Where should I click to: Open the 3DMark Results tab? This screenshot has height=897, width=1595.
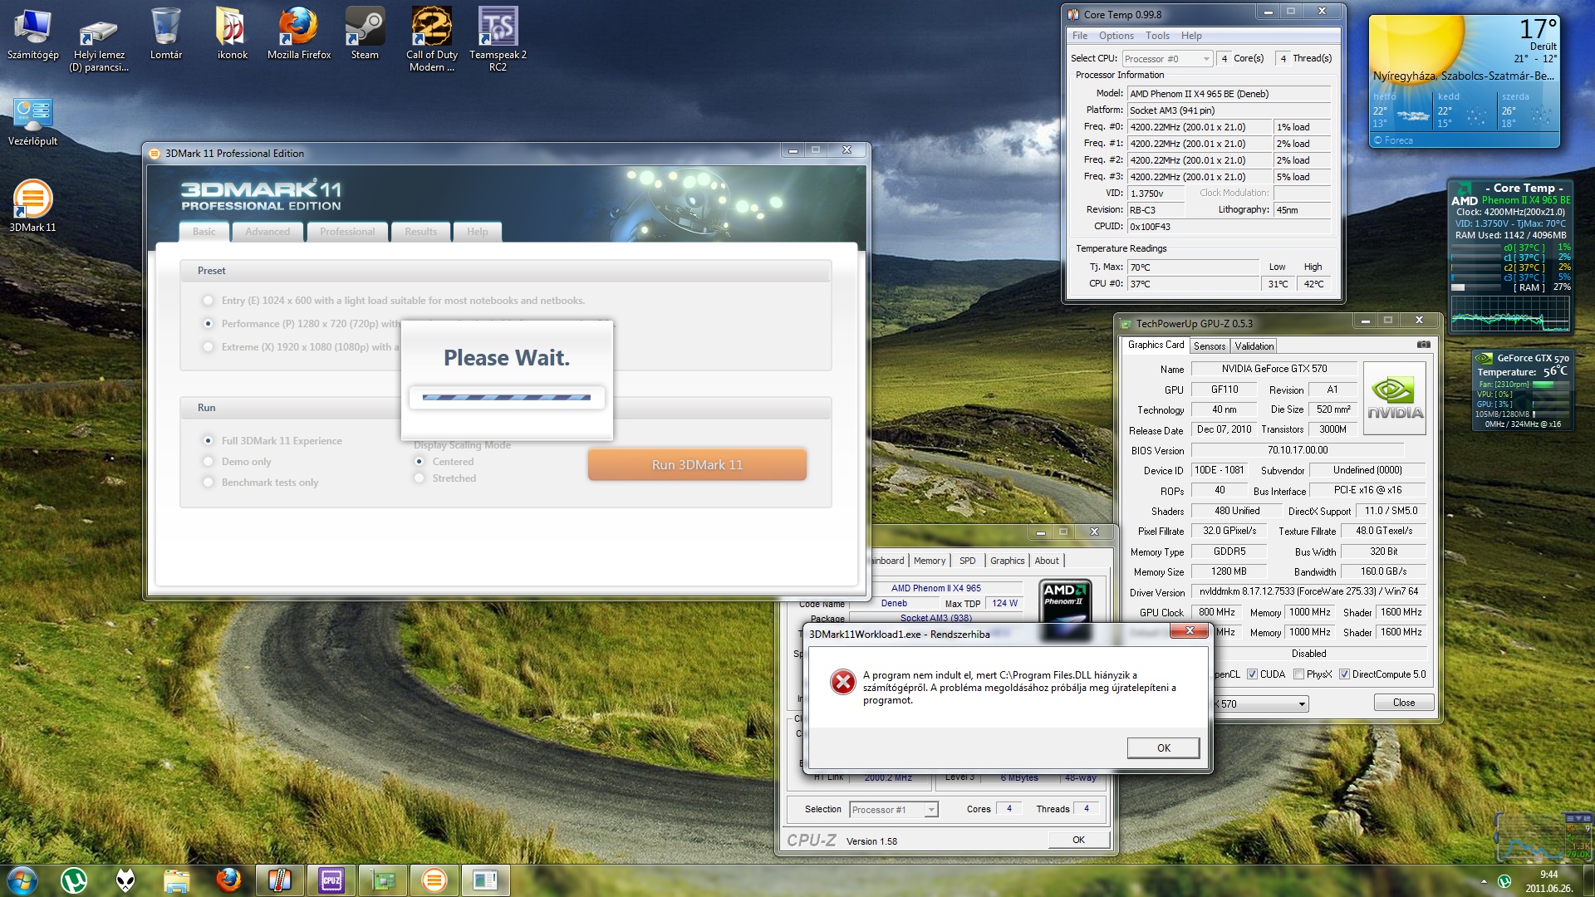(x=420, y=232)
